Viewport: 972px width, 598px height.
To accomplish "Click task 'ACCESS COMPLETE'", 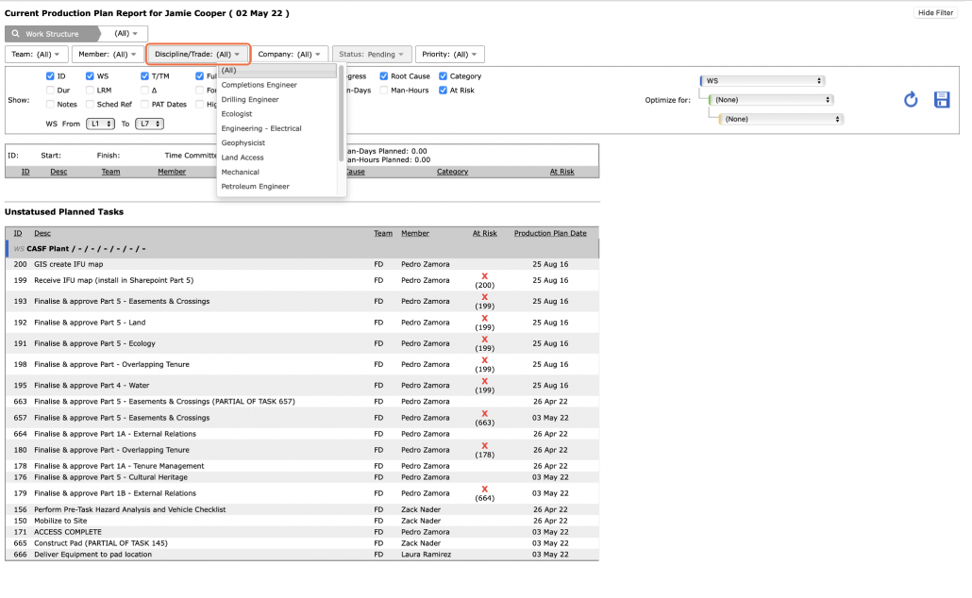I will 68,532.
